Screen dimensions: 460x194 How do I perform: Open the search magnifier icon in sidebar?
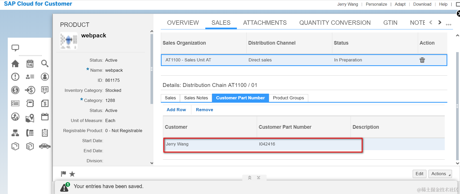coord(45,63)
